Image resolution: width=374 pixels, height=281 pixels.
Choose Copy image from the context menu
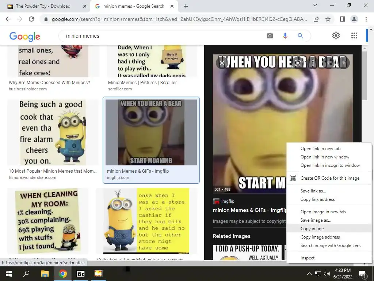pos(329,228)
